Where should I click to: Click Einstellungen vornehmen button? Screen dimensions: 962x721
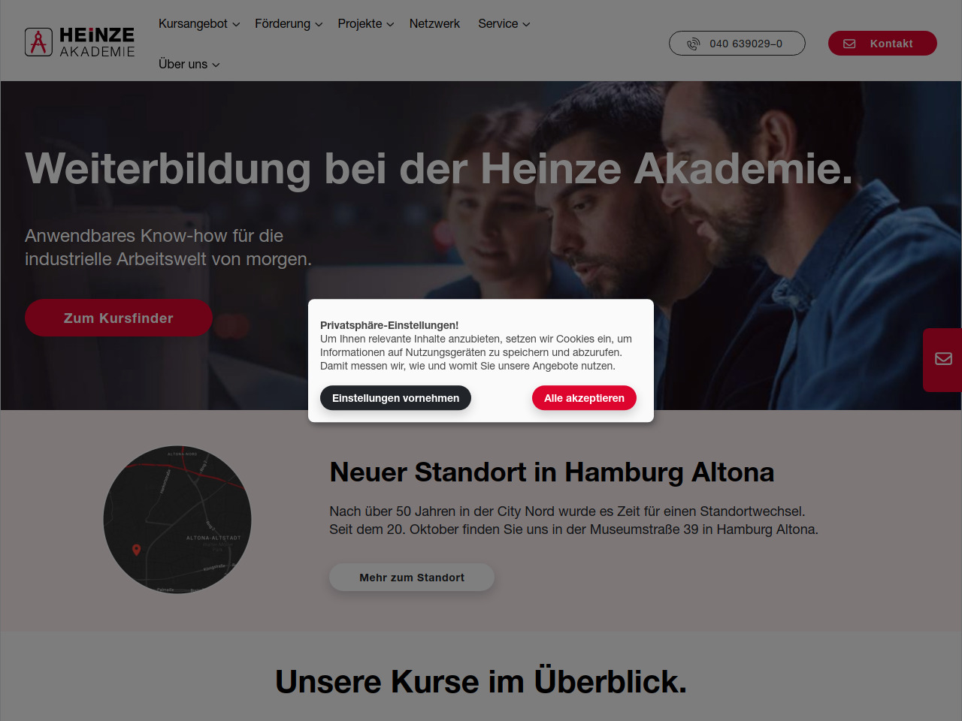coord(395,398)
